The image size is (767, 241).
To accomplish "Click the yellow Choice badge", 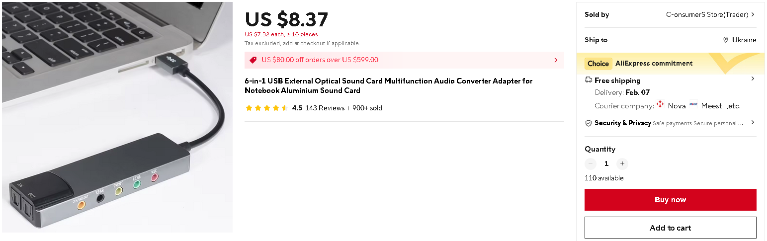I will point(598,64).
